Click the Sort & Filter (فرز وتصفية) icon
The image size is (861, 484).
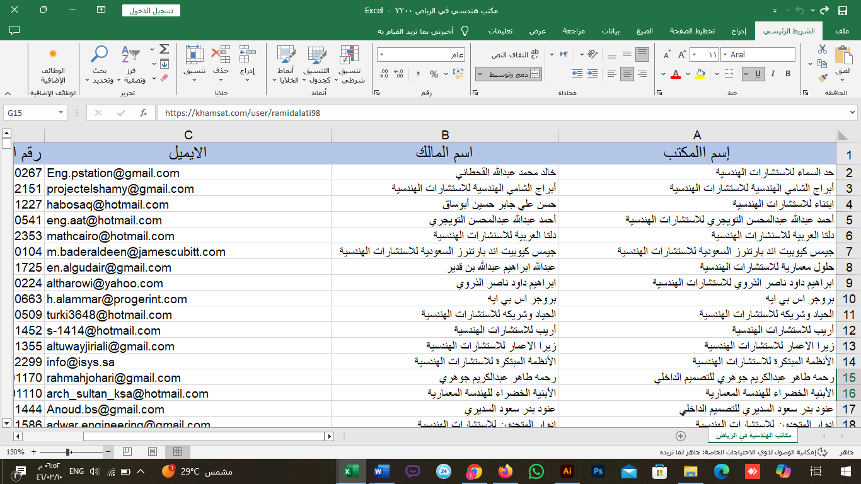(x=134, y=64)
